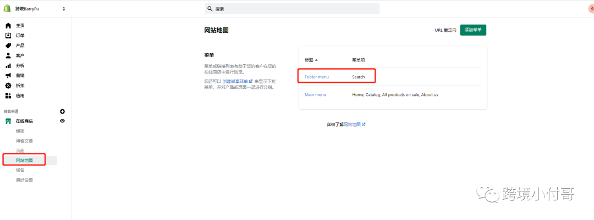View online store via eye icon
594x220 pixels.
point(63,121)
